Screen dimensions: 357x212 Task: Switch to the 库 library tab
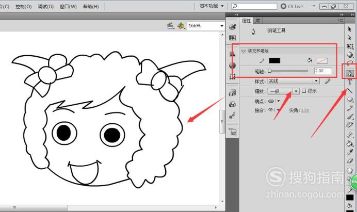(x=258, y=21)
